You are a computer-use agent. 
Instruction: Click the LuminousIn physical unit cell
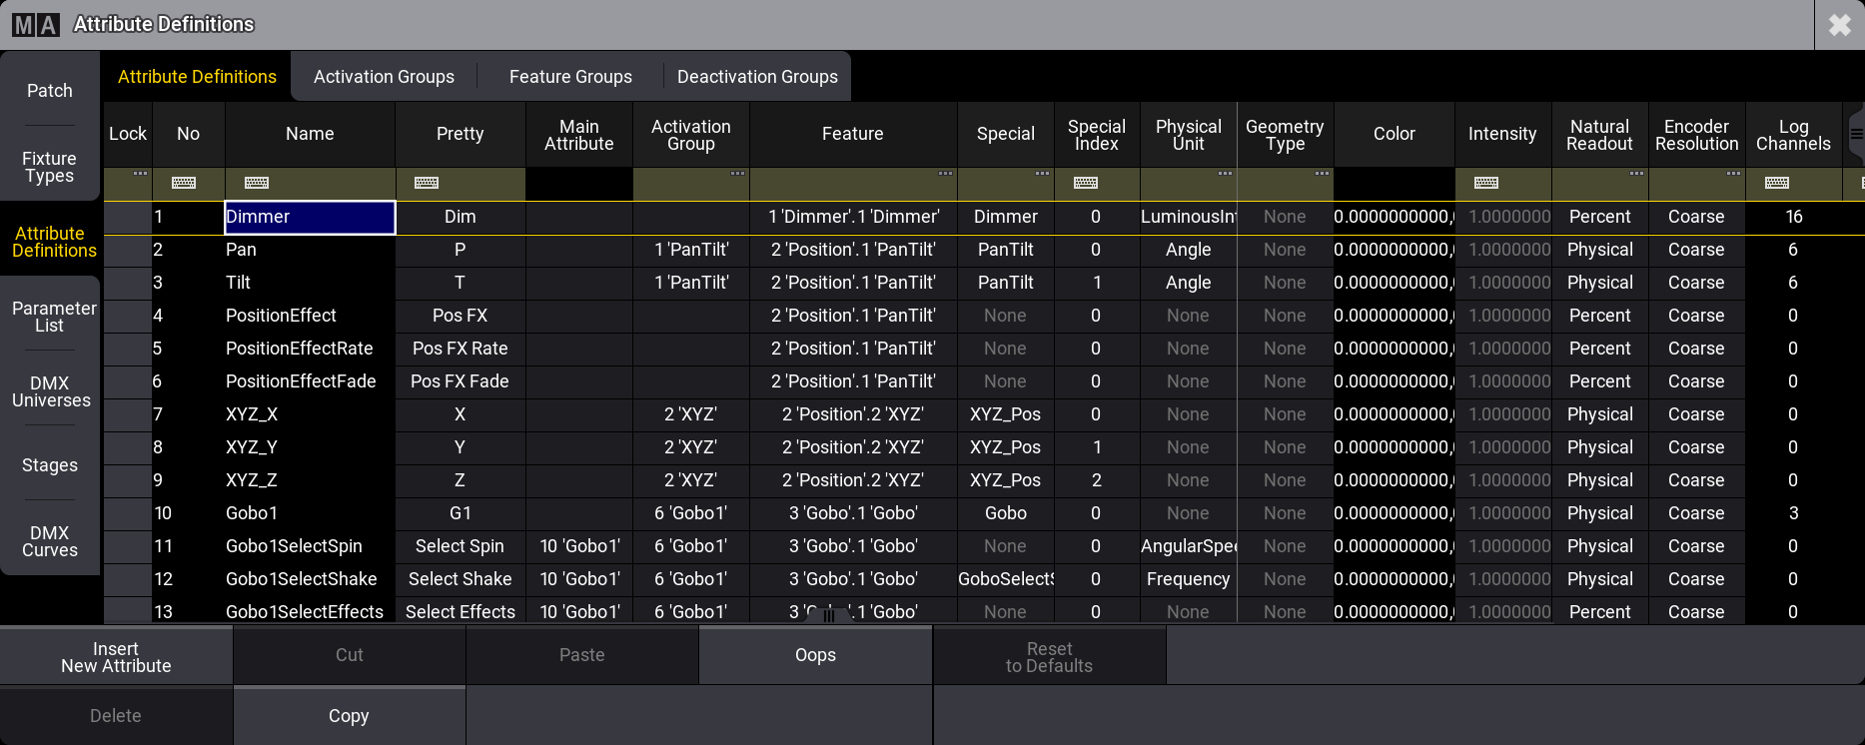tap(1189, 217)
